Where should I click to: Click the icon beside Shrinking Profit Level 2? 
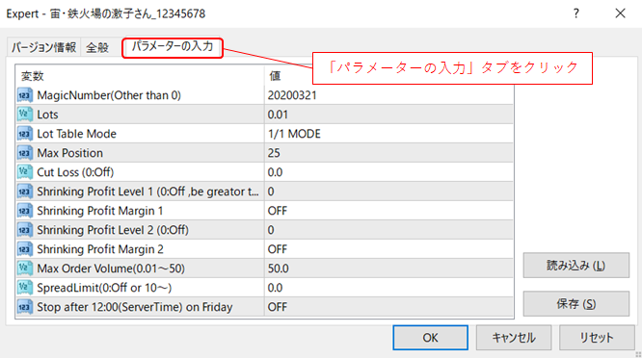tap(24, 230)
